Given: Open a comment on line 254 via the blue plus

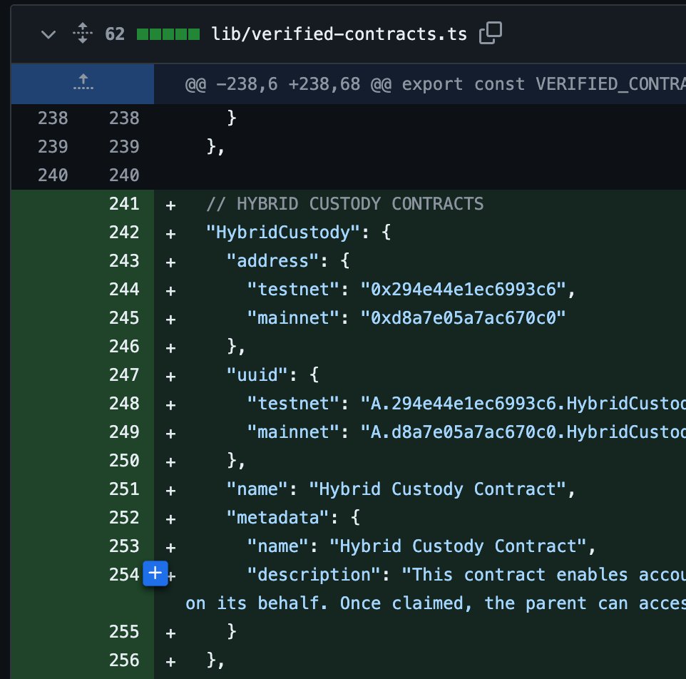Looking at the screenshot, I should click(x=155, y=573).
